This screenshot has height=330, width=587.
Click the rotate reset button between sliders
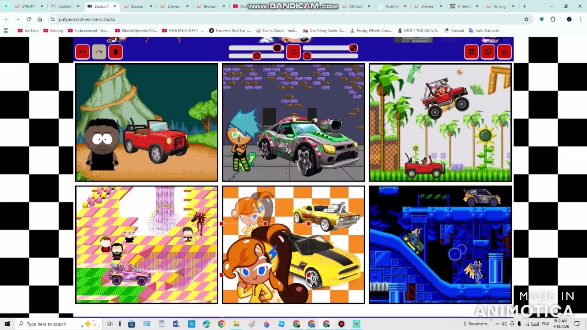293,52
